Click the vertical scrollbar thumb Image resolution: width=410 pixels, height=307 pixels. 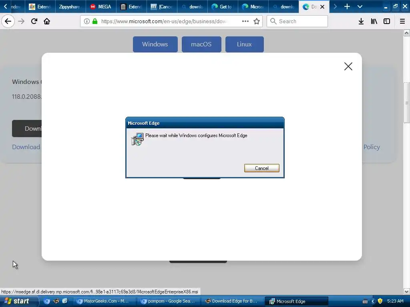pos(406,103)
